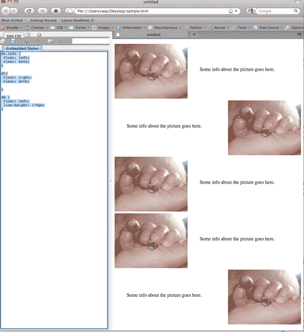The width and height of the screenshot is (304, 332).
Task: Stop loading with the X button
Action: pos(43,11)
